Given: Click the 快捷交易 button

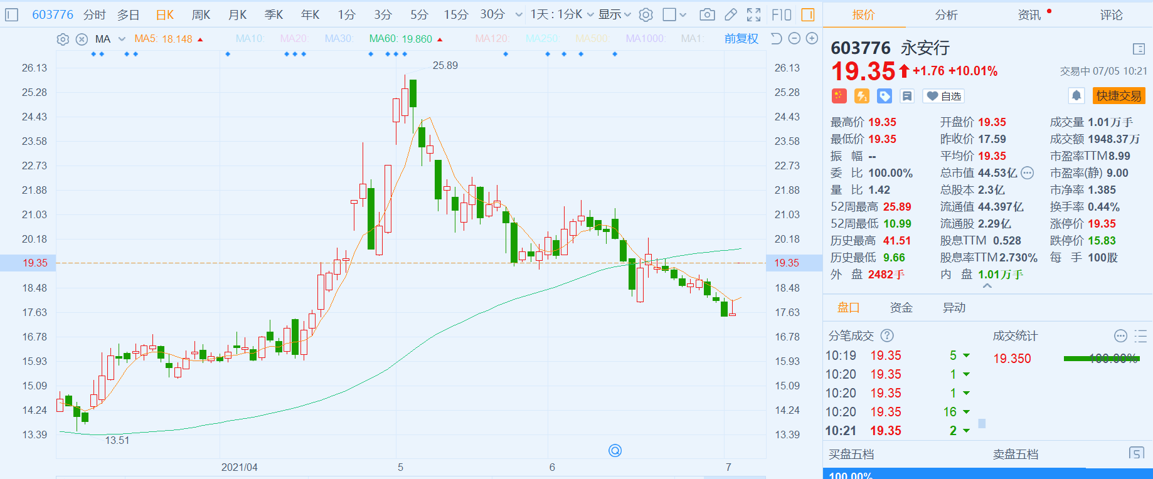Looking at the screenshot, I should click(x=1119, y=95).
